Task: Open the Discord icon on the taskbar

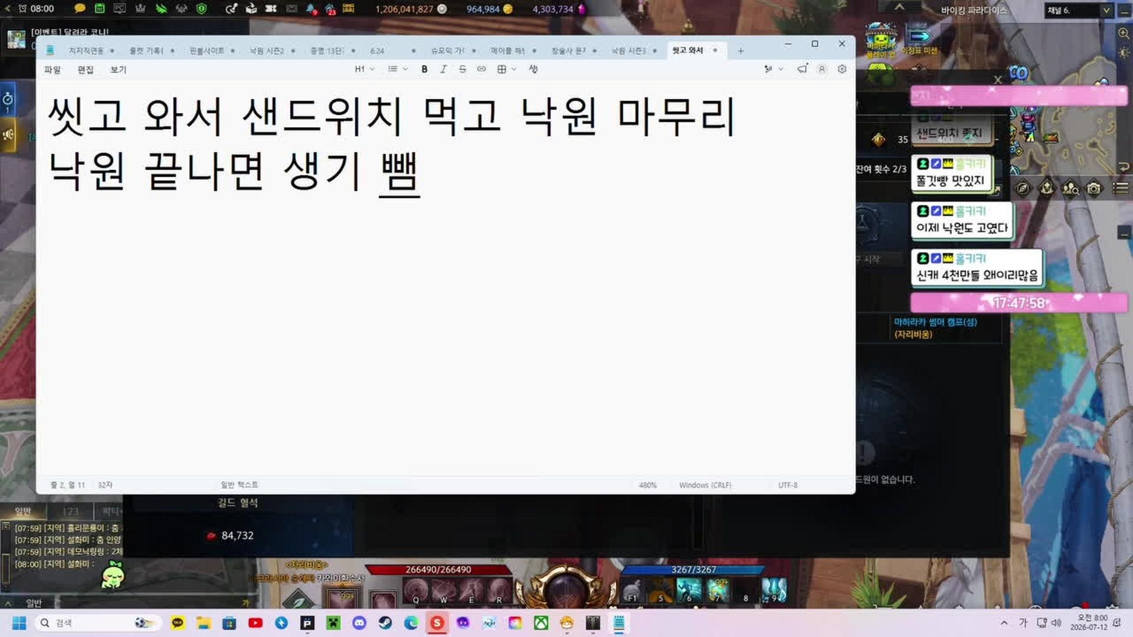Action: tap(359, 623)
